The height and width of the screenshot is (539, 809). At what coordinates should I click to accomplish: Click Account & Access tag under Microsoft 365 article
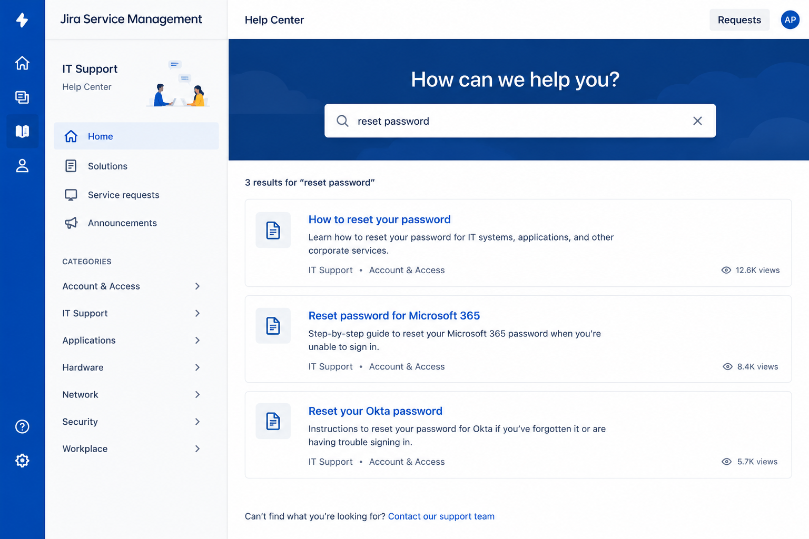407,367
